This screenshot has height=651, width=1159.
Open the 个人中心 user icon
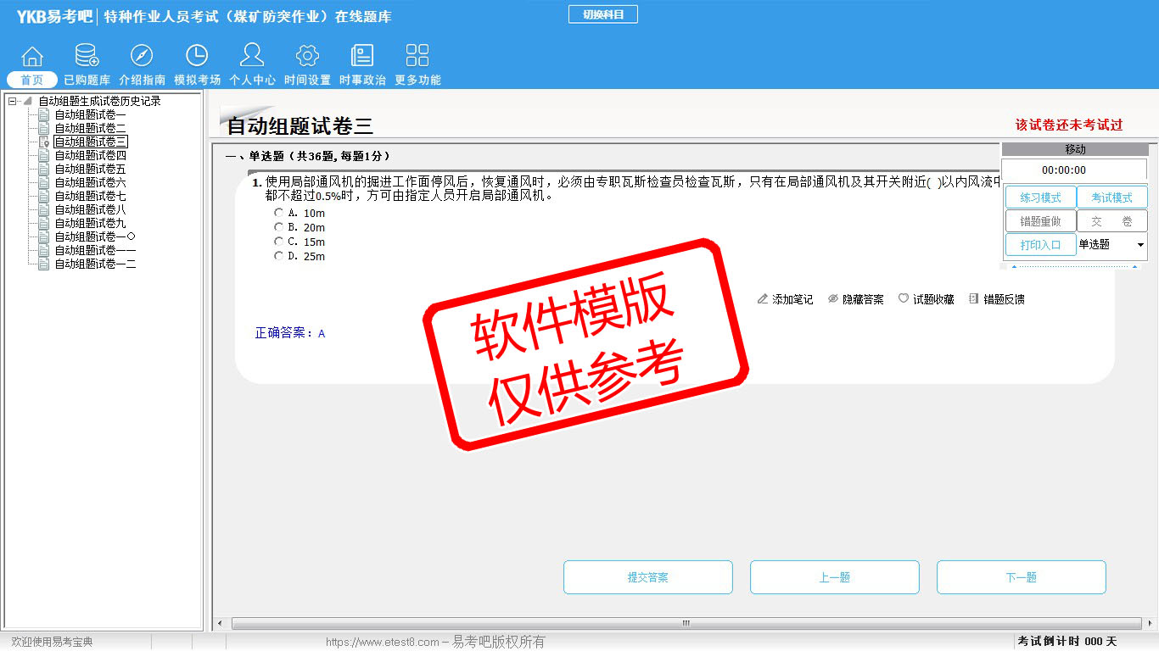(x=252, y=57)
